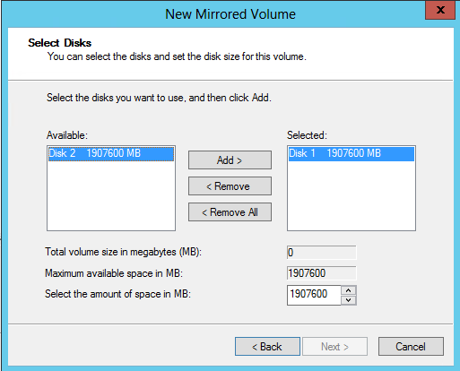460x371 pixels.
Task: Click the Maximum available space field
Action: tap(322, 273)
